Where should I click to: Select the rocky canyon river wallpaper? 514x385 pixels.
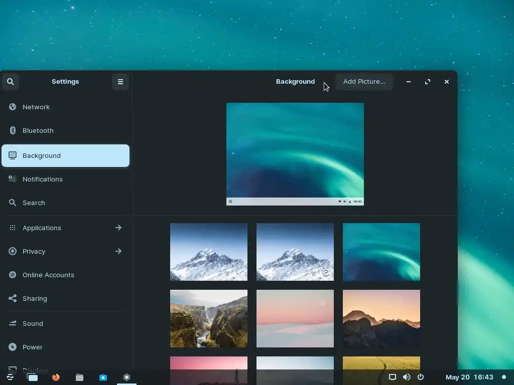click(x=209, y=318)
